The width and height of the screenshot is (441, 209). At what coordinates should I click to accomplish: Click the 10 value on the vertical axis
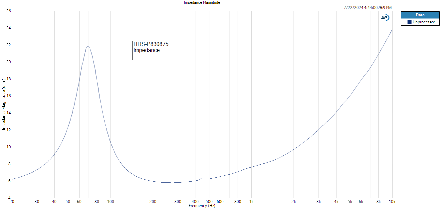tap(9, 147)
